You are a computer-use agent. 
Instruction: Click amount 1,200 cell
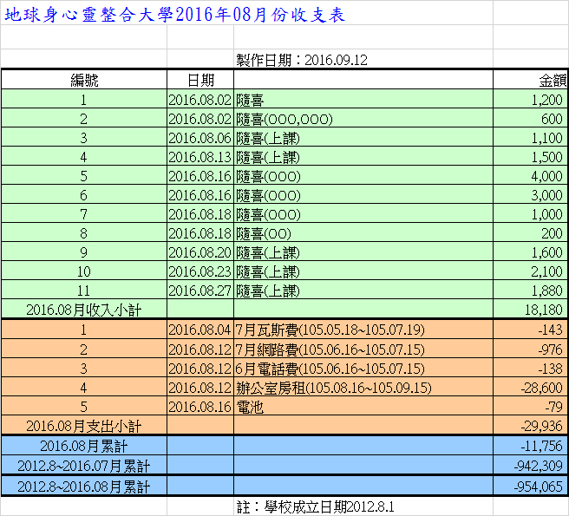coord(530,99)
